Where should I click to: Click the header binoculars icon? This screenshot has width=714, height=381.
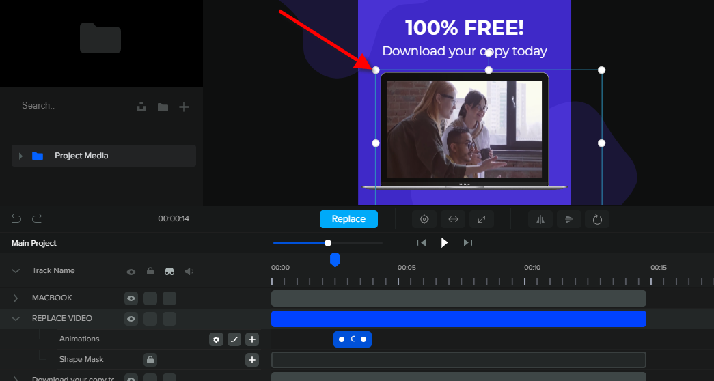[169, 271]
